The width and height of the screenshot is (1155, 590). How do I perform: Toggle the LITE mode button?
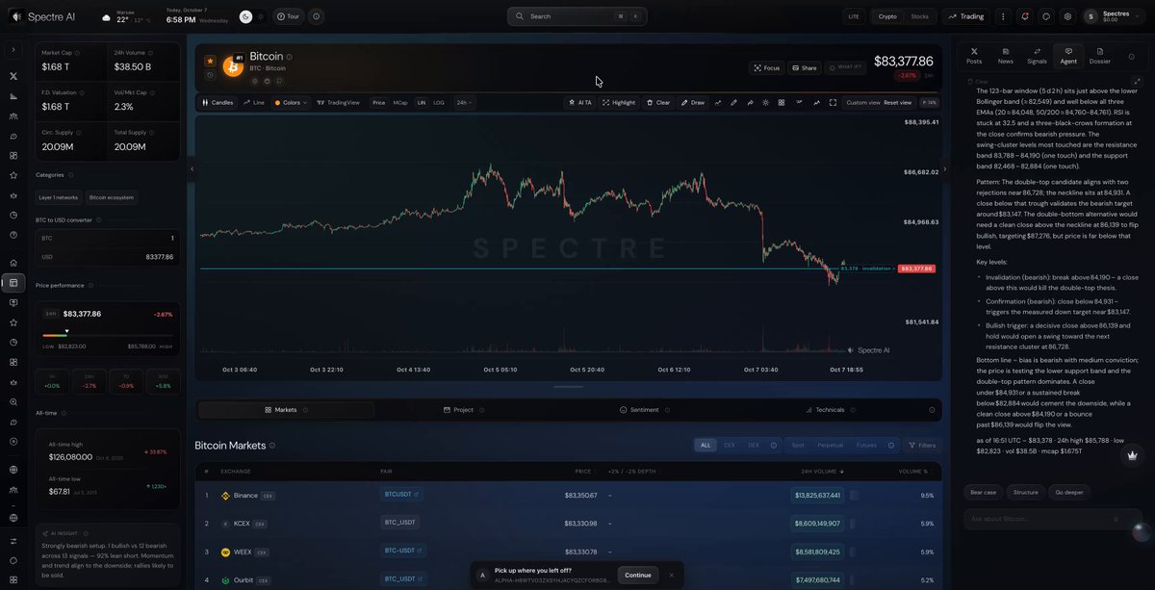coord(854,16)
